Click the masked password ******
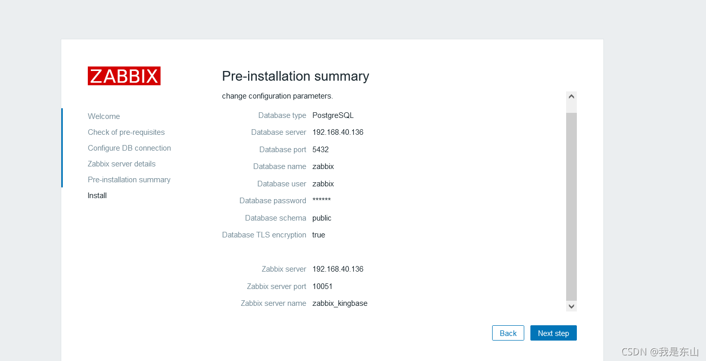The image size is (706, 361). (322, 200)
